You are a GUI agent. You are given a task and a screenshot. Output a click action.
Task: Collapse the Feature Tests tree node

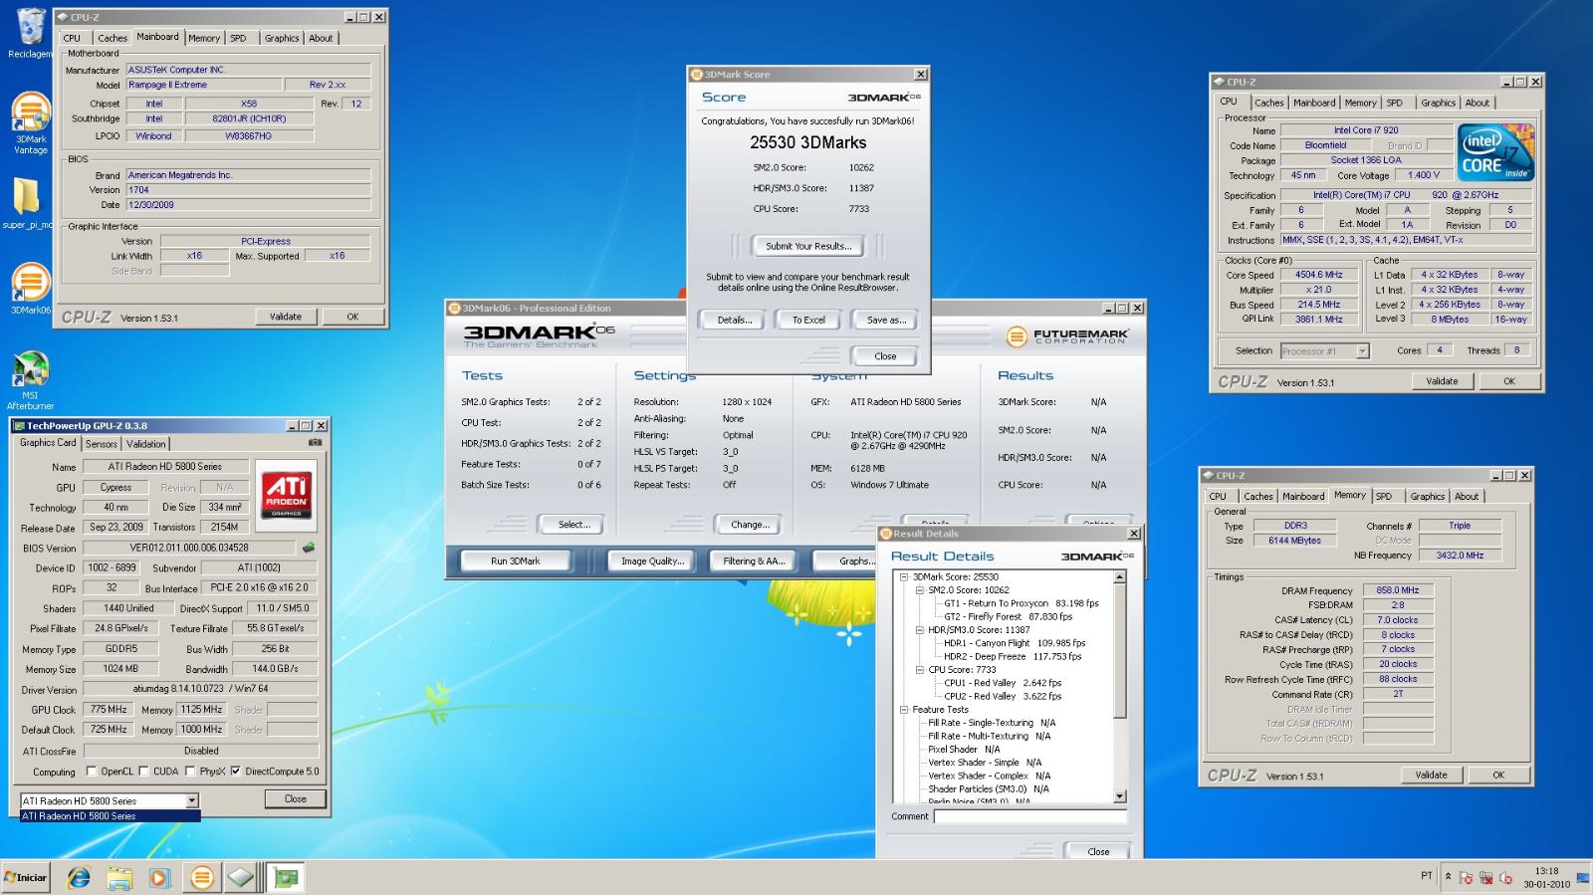[904, 709]
